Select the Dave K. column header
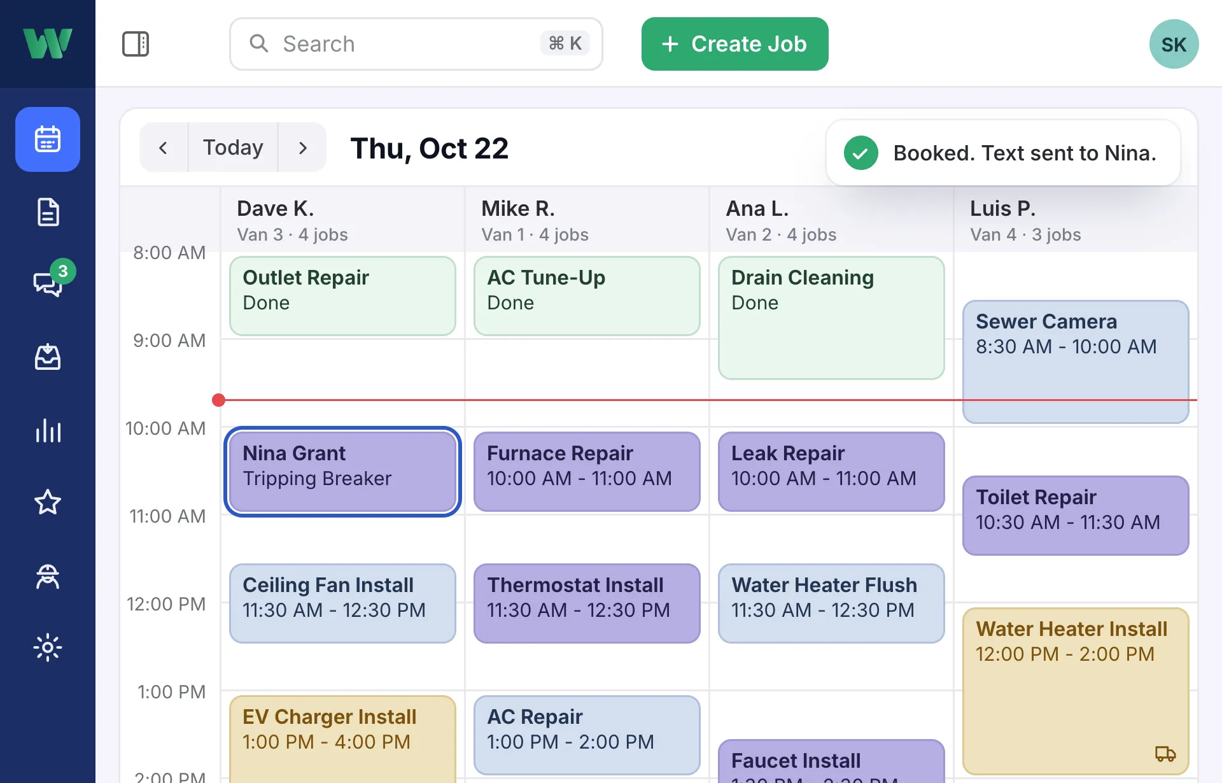The width and height of the screenshot is (1222, 783). point(342,220)
